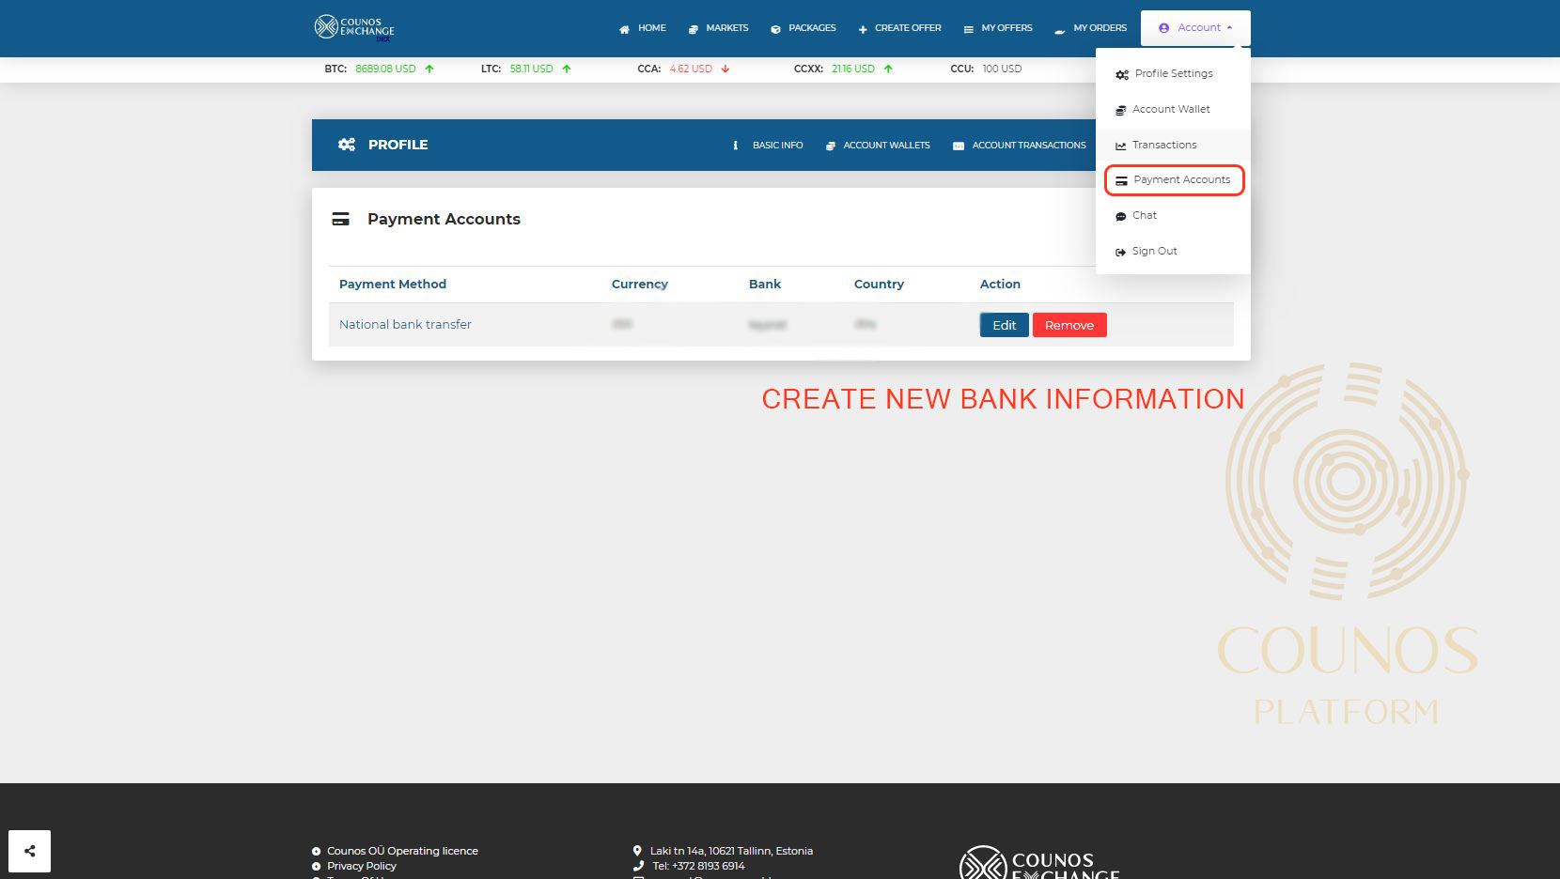The width and height of the screenshot is (1560, 879).
Task: Click the speech bubble icon next to Chat
Action: click(x=1120, y=216)
